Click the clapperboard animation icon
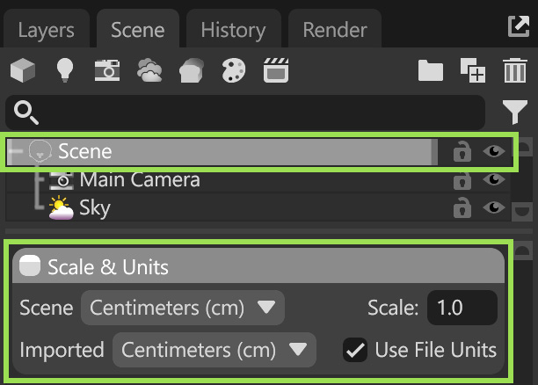The height and width of the screenshot is (385, 538). (x=277, y=70)
